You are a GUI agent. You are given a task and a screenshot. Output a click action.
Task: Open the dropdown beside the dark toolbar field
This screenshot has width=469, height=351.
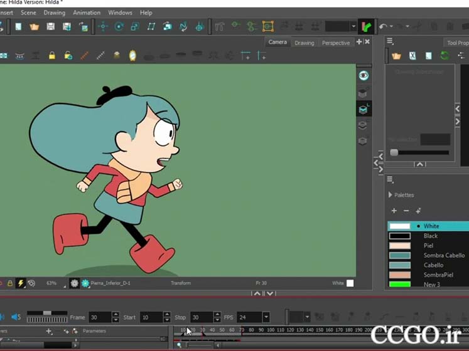pyautogui.click(x=353, y=27)
